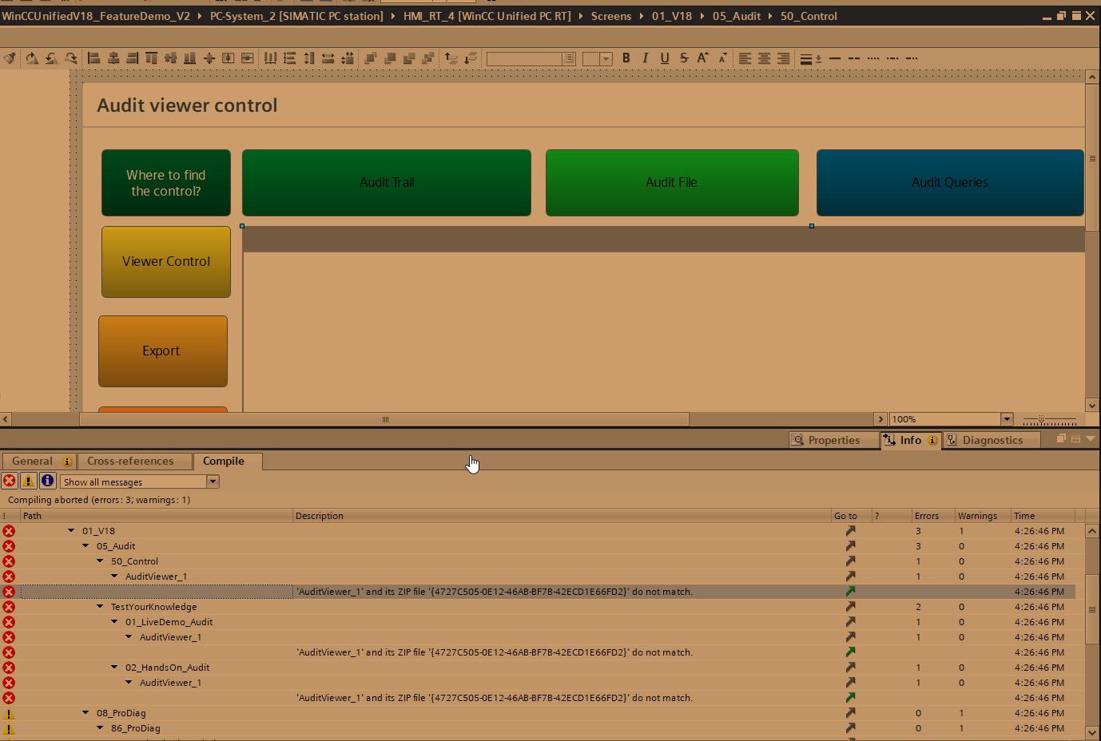
Task: Click the Export button
Action: click(x=163, y=351)
